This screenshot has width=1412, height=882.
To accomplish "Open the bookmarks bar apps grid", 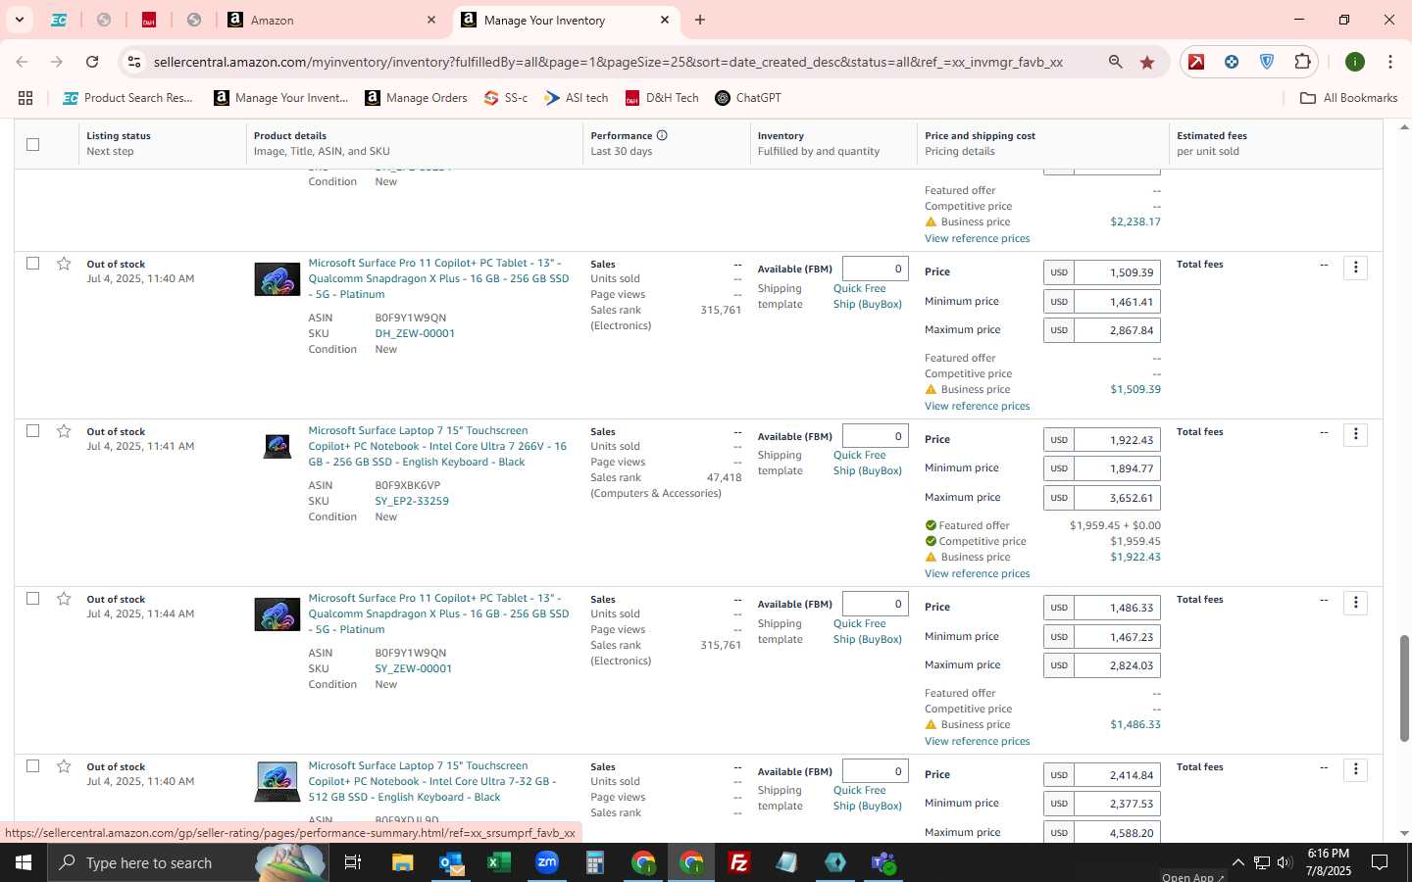I will [25, 98].
